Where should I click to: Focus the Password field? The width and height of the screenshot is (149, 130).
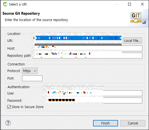(x=92, y=100)
